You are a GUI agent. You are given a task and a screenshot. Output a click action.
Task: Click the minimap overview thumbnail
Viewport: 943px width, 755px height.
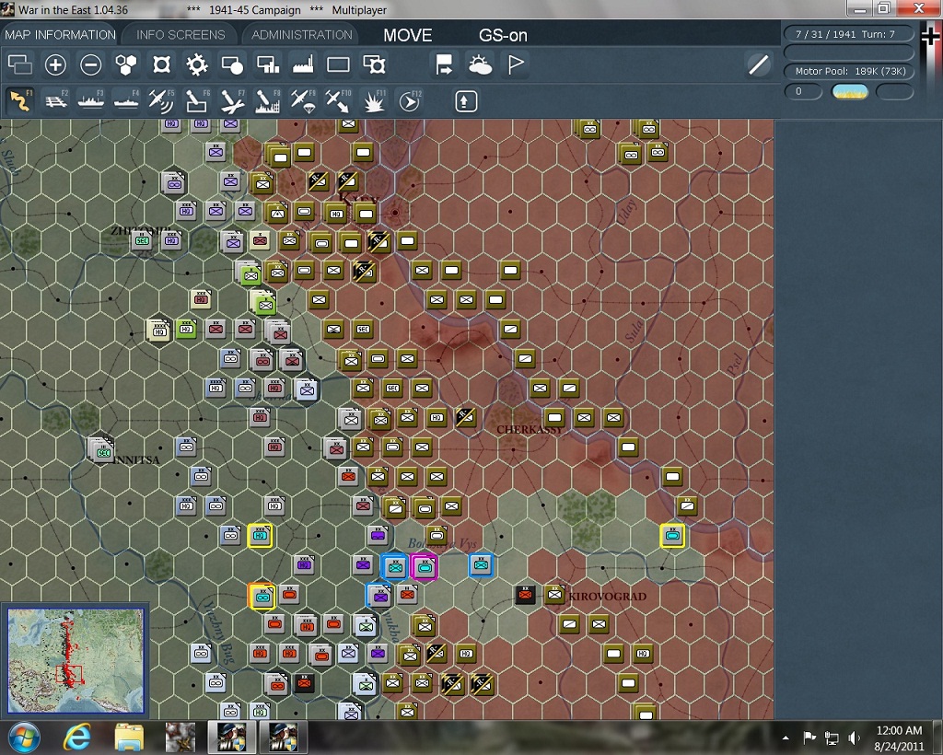76,660
